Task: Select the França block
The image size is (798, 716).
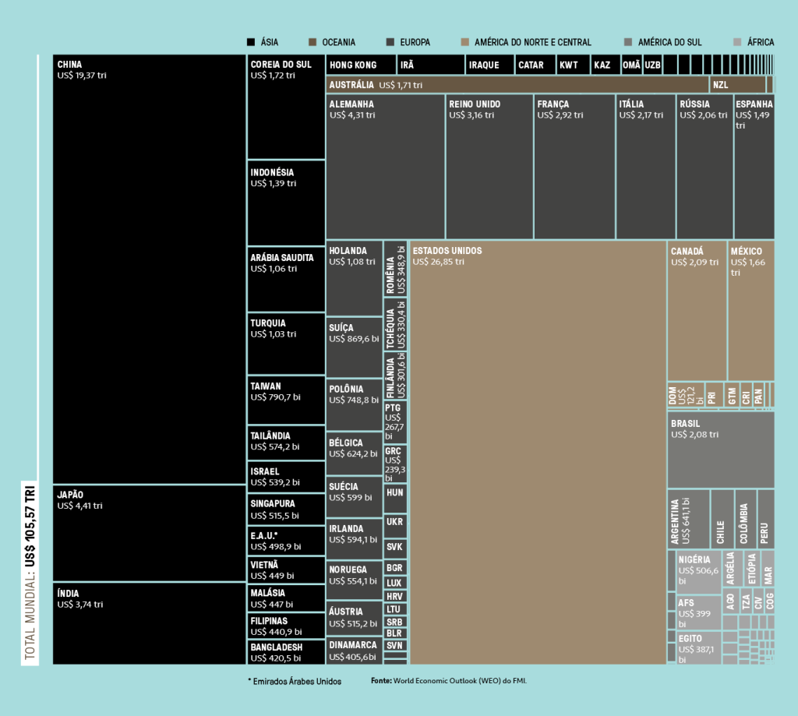Action: (574, 167)
